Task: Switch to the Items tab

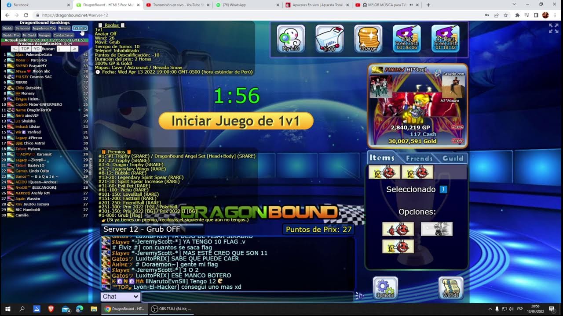Action: pyautogui.click(x=382, y=158)
